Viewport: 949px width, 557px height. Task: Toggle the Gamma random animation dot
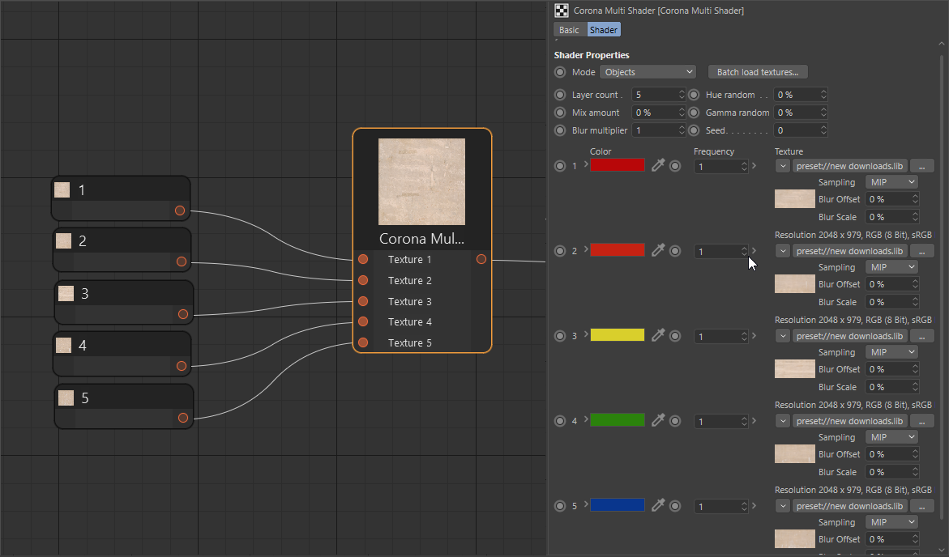[x=695, y=113]
